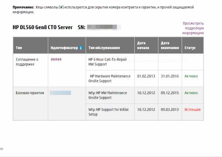
Task: Click end date 09.12.2015
Action: pos(169,93)
